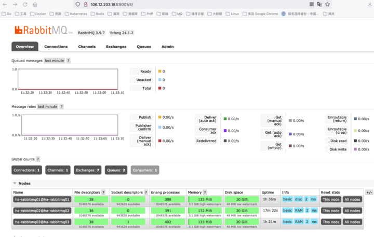Click the Exchanges: 7 count button
Viewport: 374px width, 237px height.
click(x=88, y=170)
